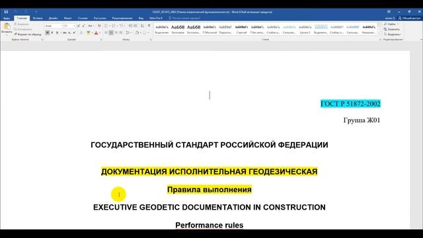
Task: Sort the selected paragraphs with the sort icon
Action: click(x=142, y=26)
